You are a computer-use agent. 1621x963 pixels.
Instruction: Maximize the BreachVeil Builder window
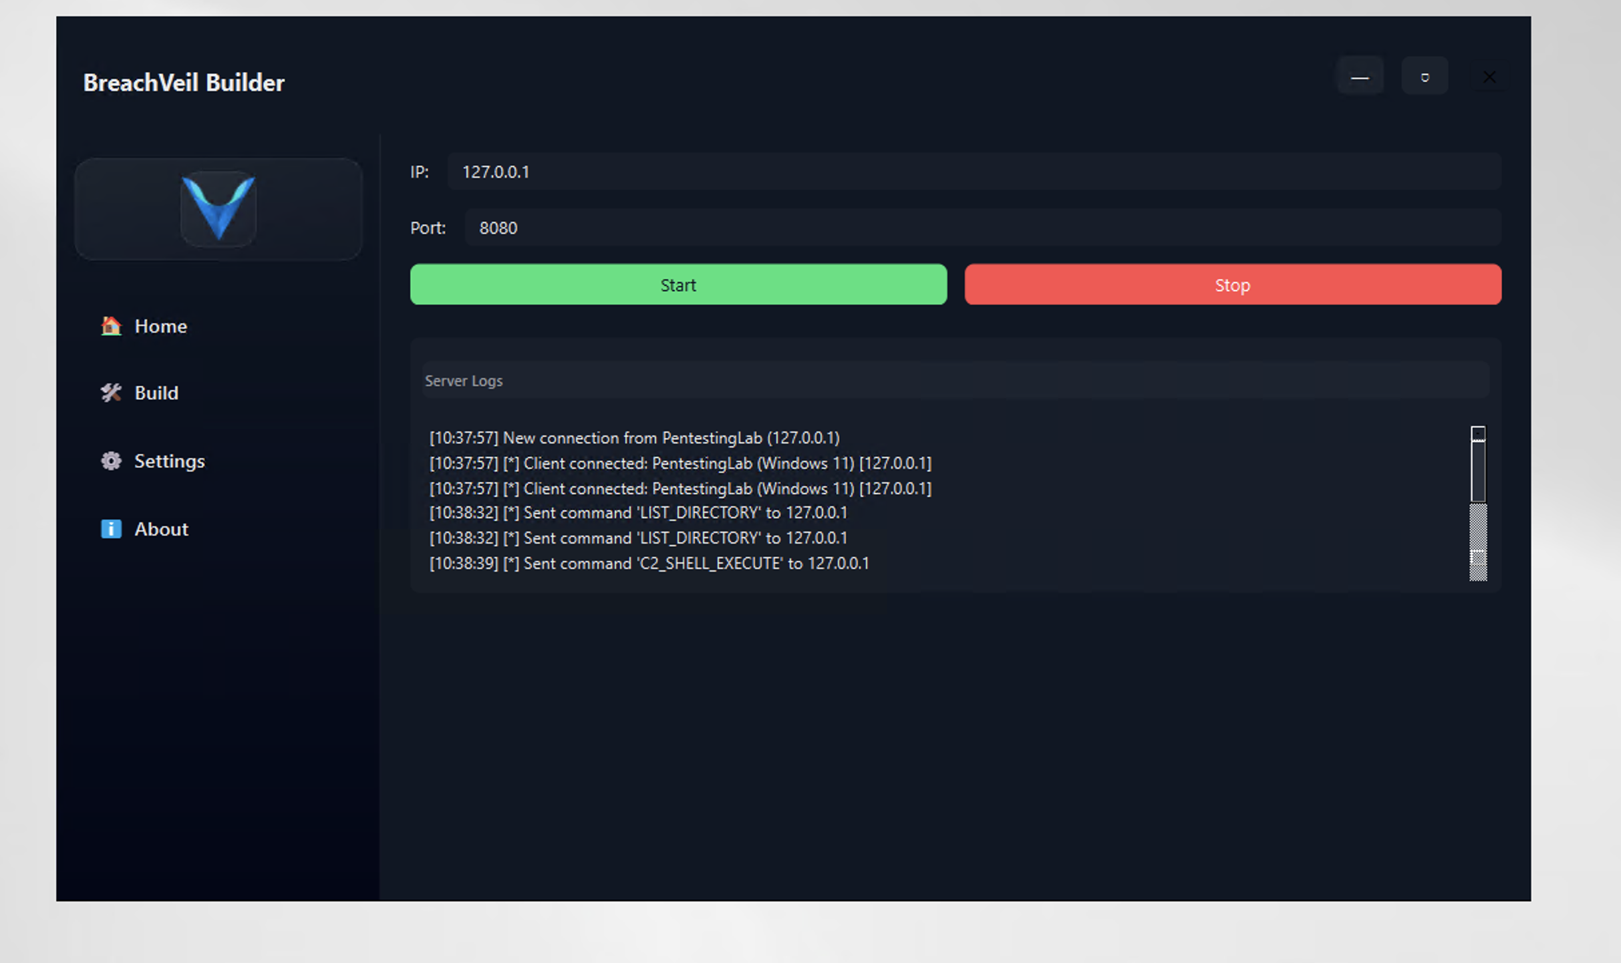(1425, 77)
